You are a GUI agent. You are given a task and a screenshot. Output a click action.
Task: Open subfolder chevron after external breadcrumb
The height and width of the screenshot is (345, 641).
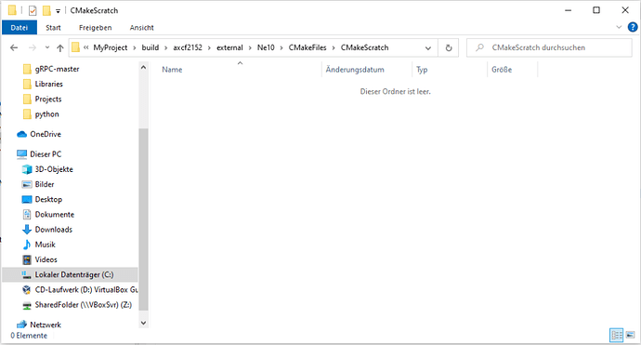coord(250,47)
